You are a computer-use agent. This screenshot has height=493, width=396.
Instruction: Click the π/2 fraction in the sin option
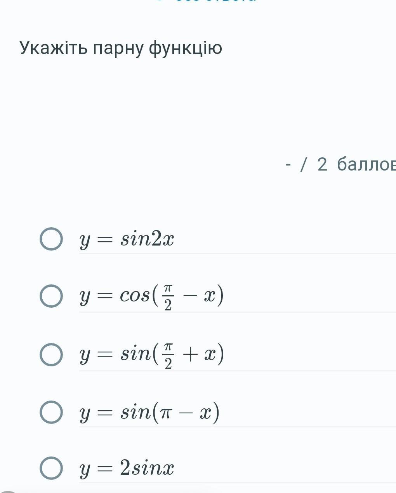[x=168, y=355]
